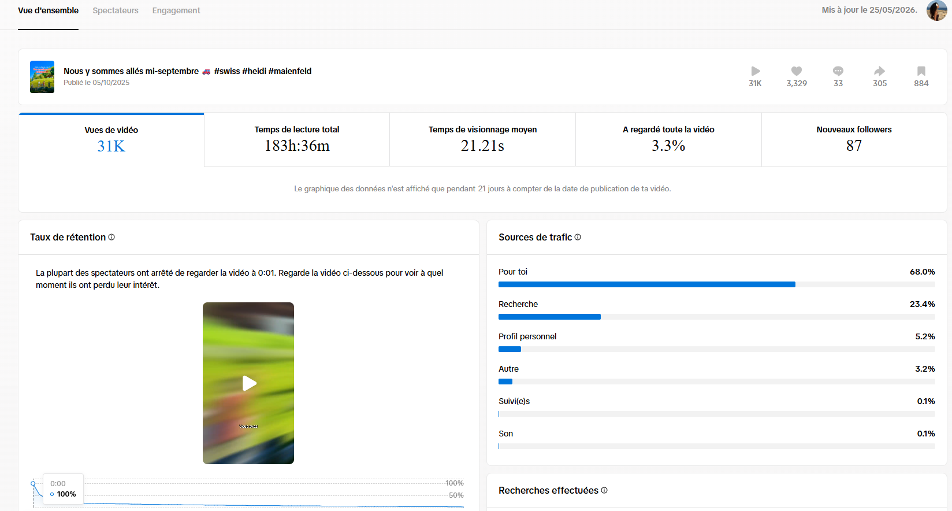Select the Temps de visionnage moyen card
This screenshot has width=952, height=511.
tap(483, 139)
